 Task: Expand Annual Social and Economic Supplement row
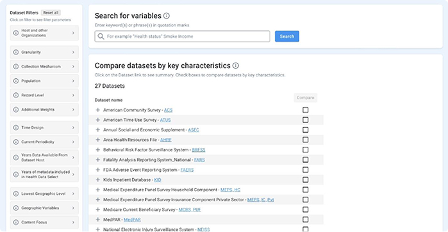[97, 130]
